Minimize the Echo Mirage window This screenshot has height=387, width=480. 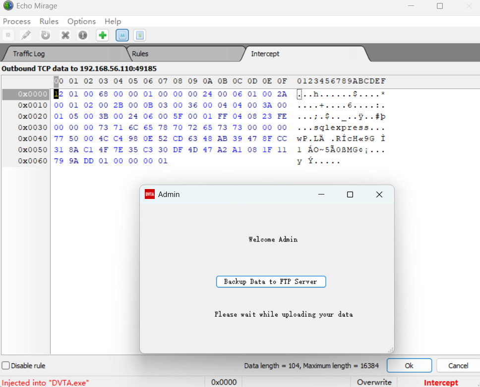tap(411, 6)
